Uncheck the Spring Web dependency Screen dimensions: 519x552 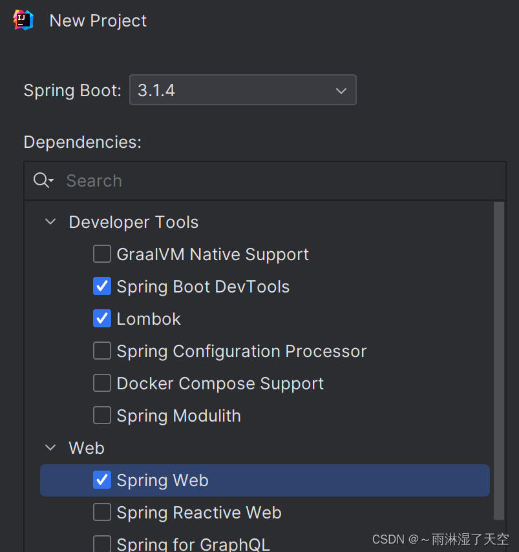[x=102, y=480]
